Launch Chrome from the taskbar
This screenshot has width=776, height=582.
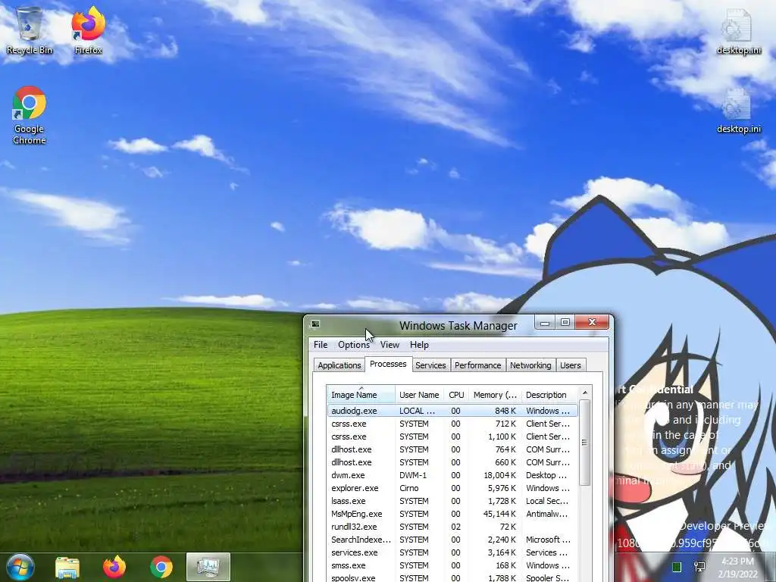161,567
